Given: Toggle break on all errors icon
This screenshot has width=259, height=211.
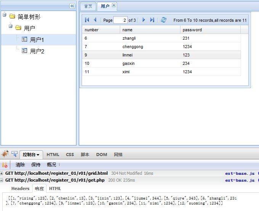Looking at the screenshot, I should point(5,165).
